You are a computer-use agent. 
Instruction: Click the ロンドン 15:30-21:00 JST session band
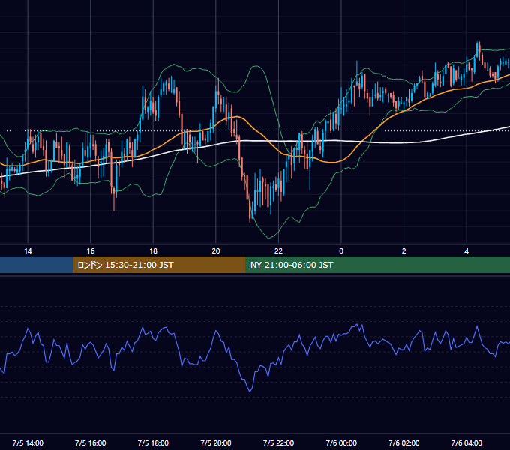pyautogui.click(x=159, y=265)
